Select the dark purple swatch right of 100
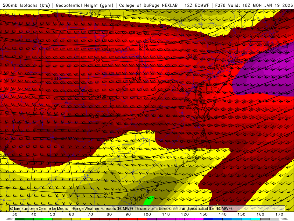 (x=152, y=219)
